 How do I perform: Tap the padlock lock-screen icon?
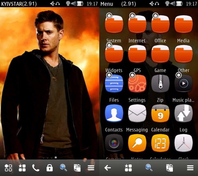[49, 168]
